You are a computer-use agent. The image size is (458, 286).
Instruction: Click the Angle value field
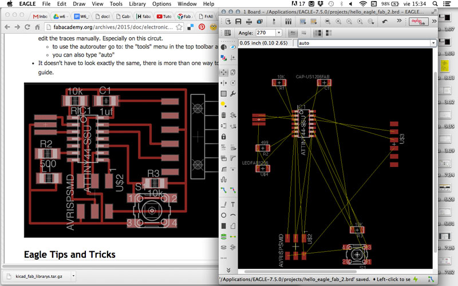(266, 33)
